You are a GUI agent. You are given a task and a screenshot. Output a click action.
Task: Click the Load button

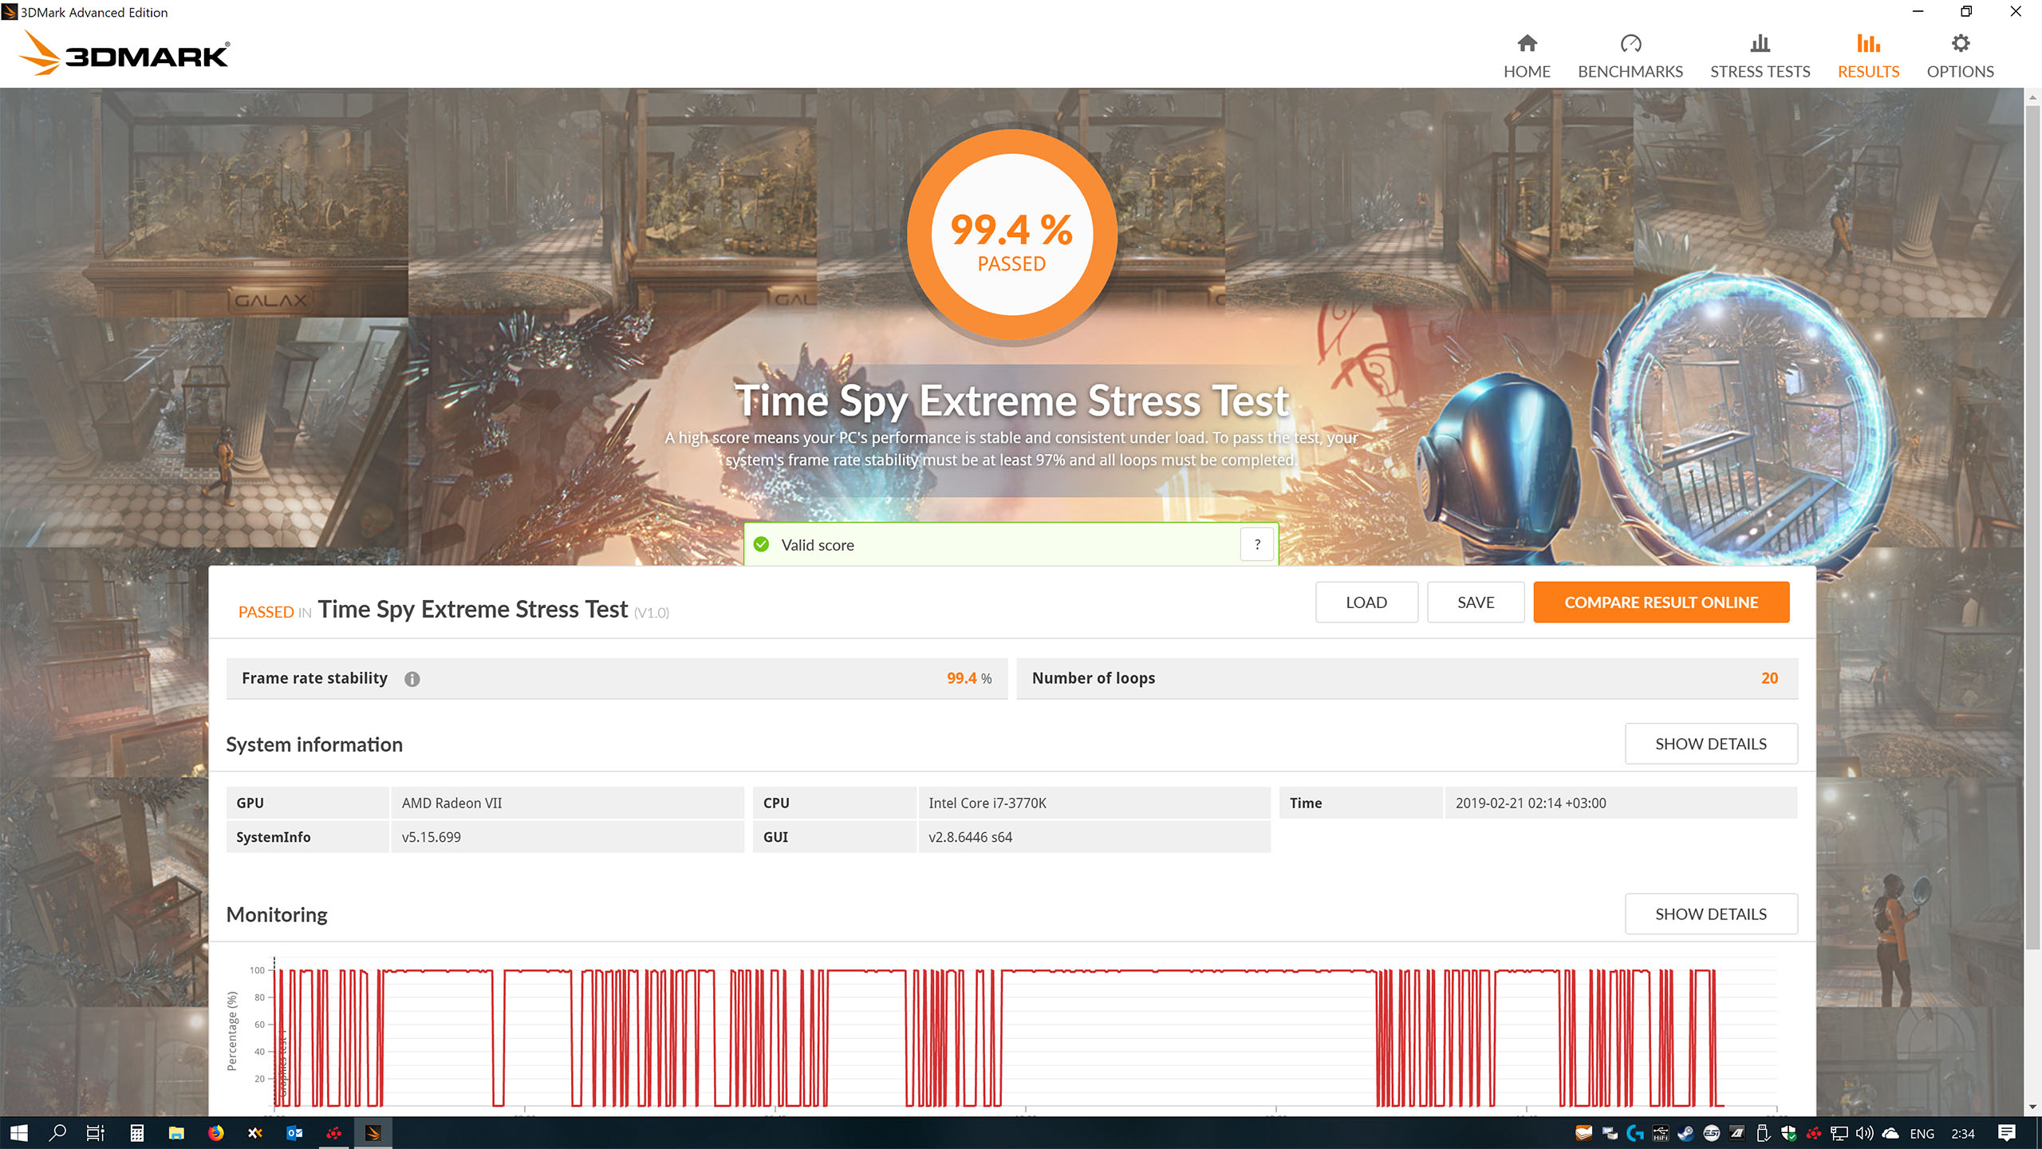coord(1366,602)
